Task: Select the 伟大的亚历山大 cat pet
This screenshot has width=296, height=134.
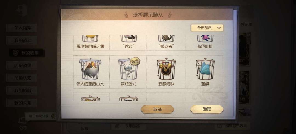Action: (90, 72)
